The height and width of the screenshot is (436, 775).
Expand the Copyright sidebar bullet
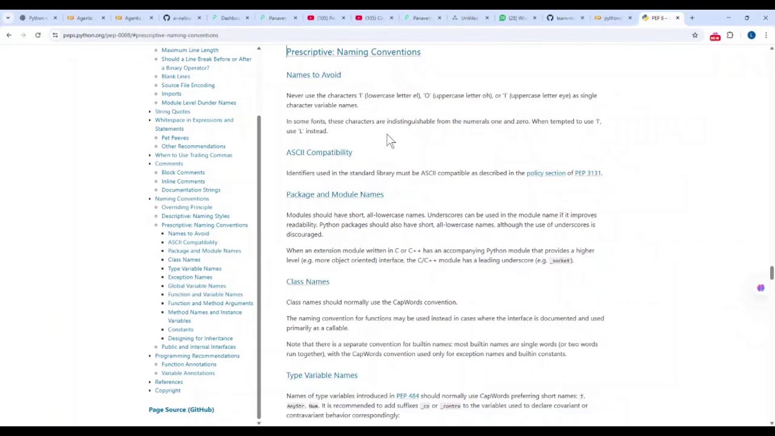click(x=150, y=391)
